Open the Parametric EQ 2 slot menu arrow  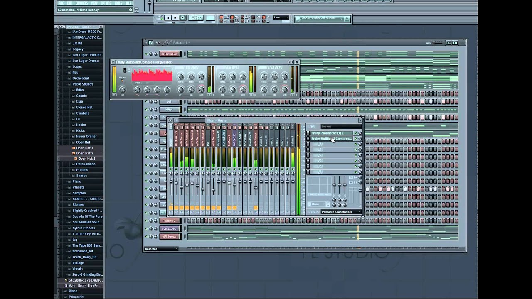pos(308,133)
